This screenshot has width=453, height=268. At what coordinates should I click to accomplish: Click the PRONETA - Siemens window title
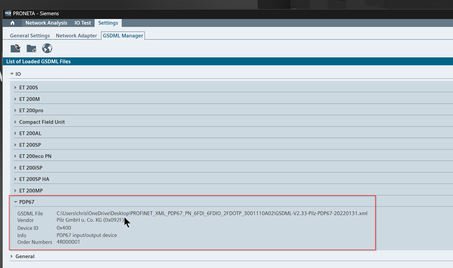click(x=36, y=13)
